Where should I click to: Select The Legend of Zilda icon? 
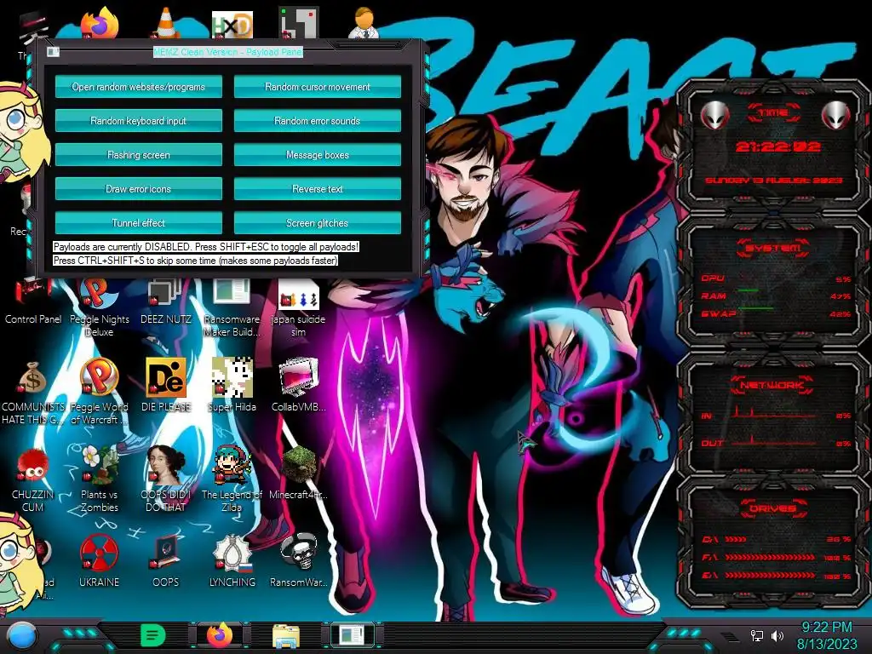tap(232, 479)
